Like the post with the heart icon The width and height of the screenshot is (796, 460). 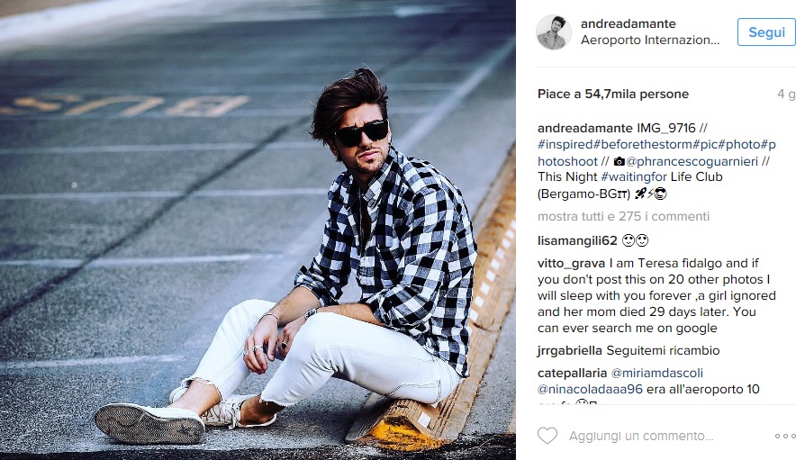coord(547,436)
